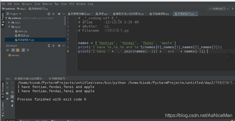
Task: Expand all in the Structure panel
Action: (49, 46)
